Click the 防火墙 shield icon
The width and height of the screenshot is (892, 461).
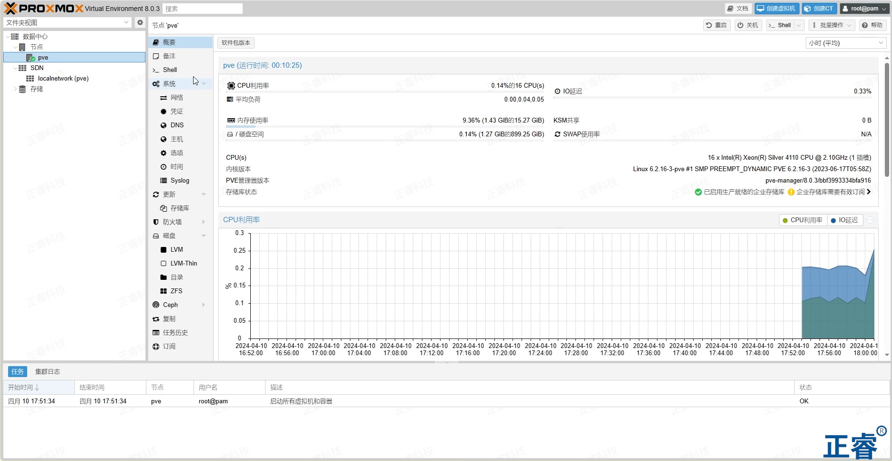point(156,222)
